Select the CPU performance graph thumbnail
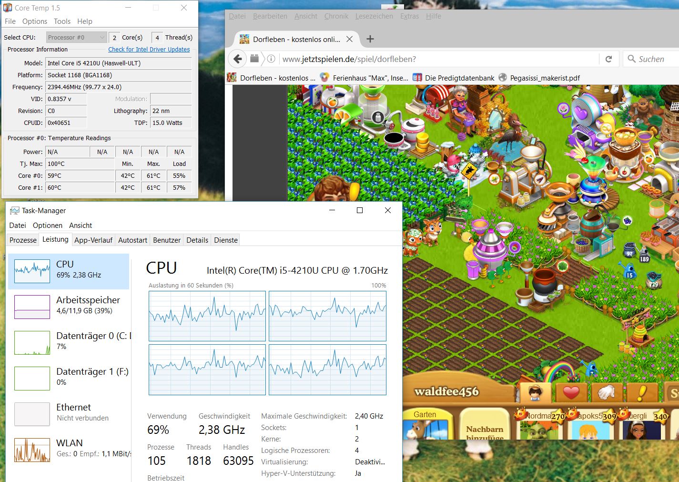The image size is (679, 482). pyautogui.click(x=32, y=271)
